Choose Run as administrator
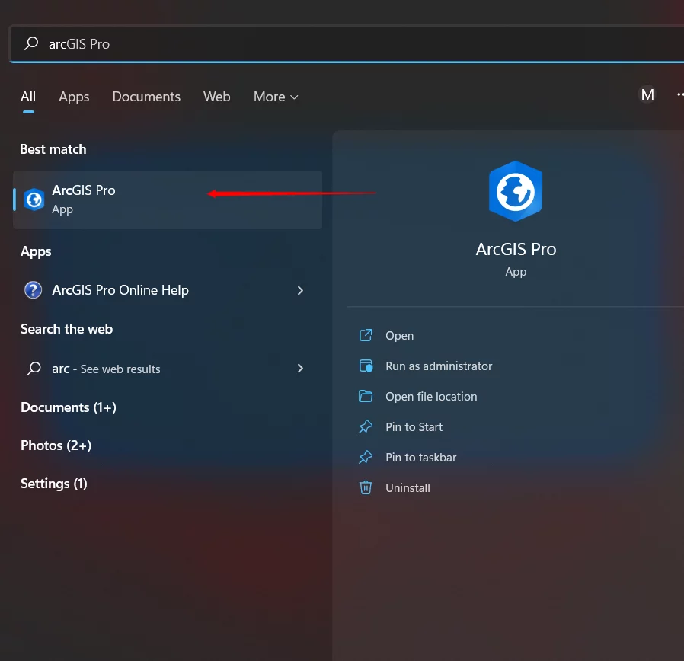Image resolution: width=684 pixels, height=661 pixels. click(439, 366)
